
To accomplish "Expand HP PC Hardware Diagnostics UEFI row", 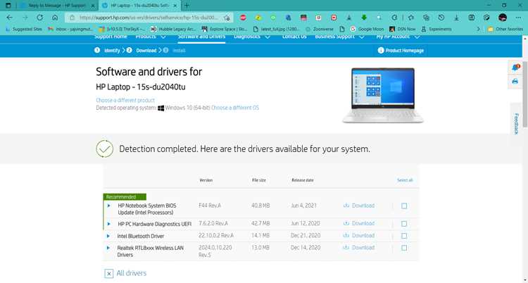I will point(108,224).
